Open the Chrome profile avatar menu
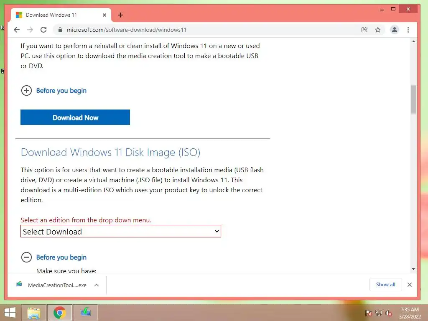 tap(395, 30)
